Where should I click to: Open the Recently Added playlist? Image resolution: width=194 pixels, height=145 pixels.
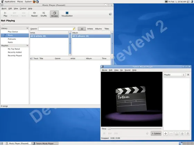[x=15, y=52]
